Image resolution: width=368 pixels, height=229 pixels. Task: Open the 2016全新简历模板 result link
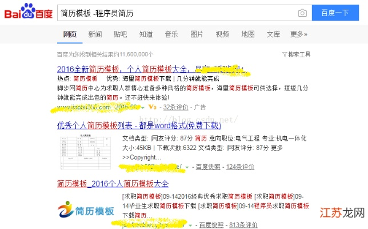coord(150,69)
